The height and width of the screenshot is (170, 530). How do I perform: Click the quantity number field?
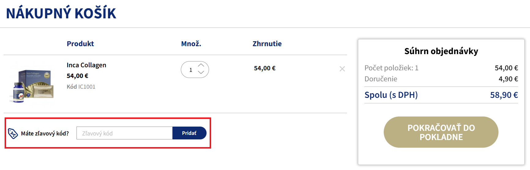(x=191, y=70)
